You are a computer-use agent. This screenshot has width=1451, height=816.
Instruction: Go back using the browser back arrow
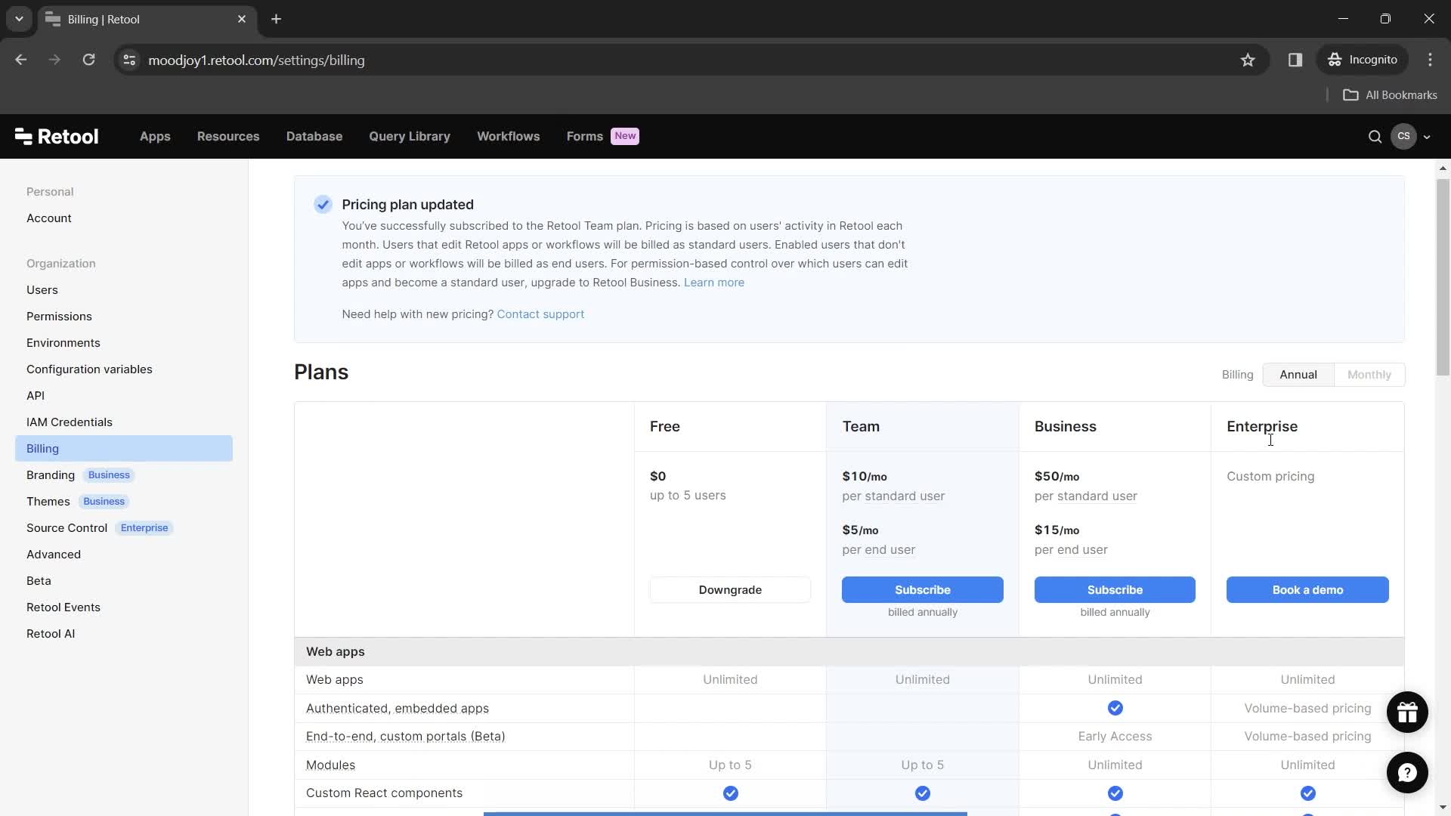pyautogui.click(x=20, y=60)
